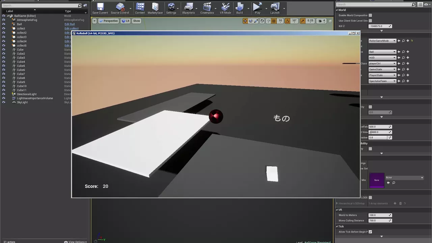Add new class plus next to GameState

[408, 70]
